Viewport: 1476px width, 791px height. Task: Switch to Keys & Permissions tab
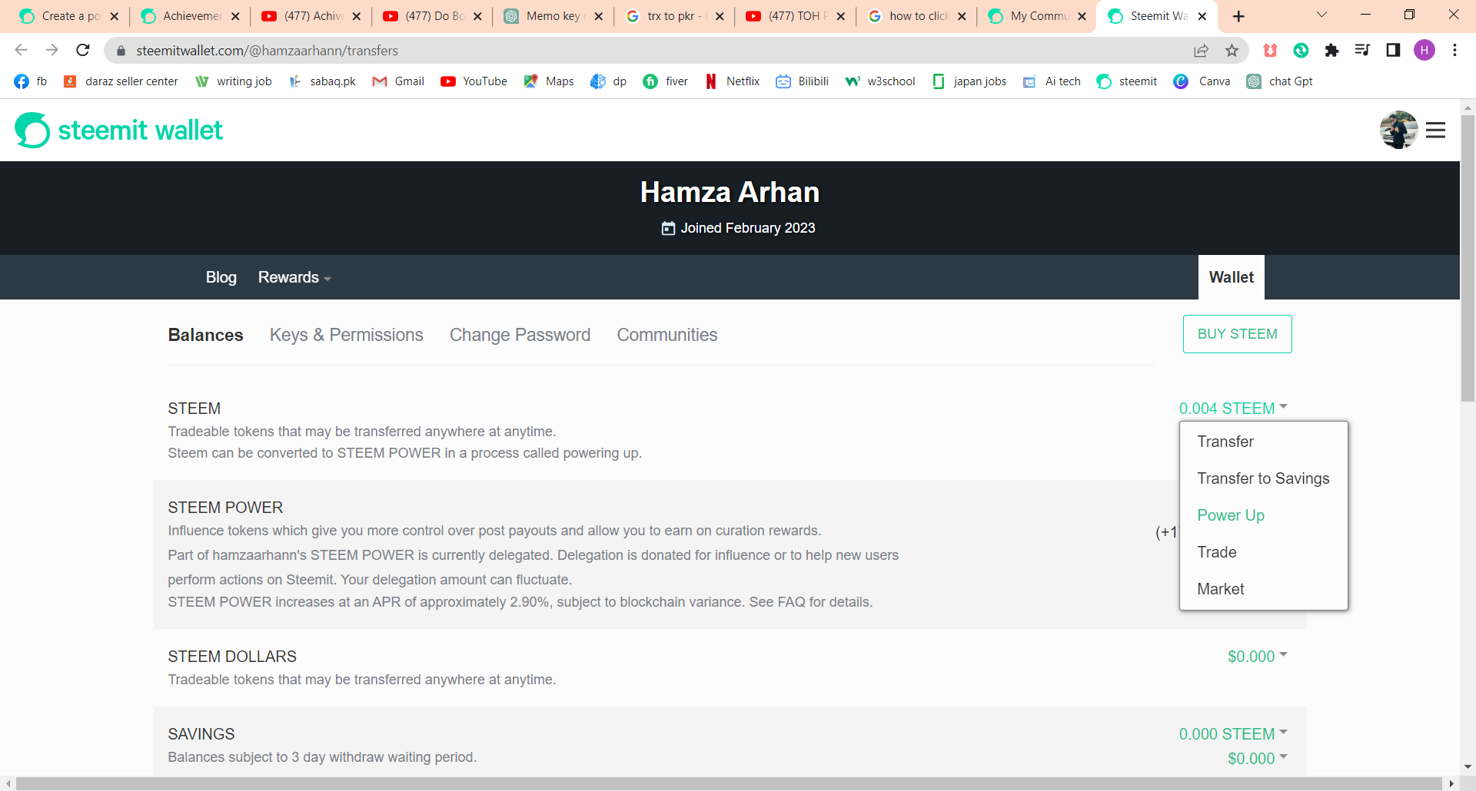click(x=347, y=335)
